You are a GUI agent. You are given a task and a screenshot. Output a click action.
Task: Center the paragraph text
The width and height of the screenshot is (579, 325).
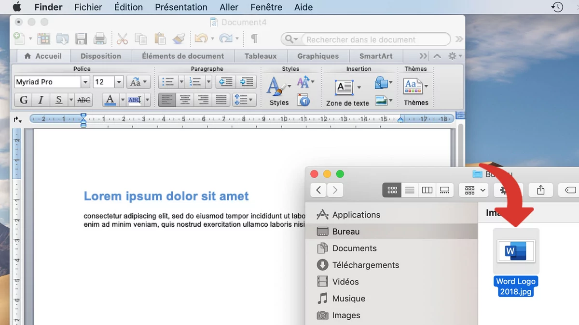click(185, 100)
